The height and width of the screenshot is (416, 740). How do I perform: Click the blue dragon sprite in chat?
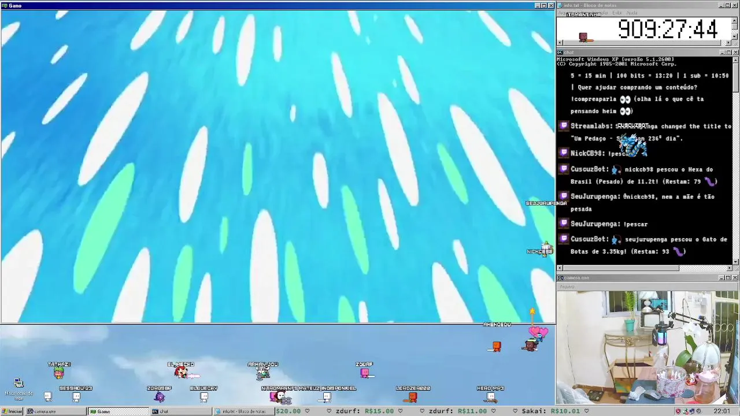tap(632, 145)
